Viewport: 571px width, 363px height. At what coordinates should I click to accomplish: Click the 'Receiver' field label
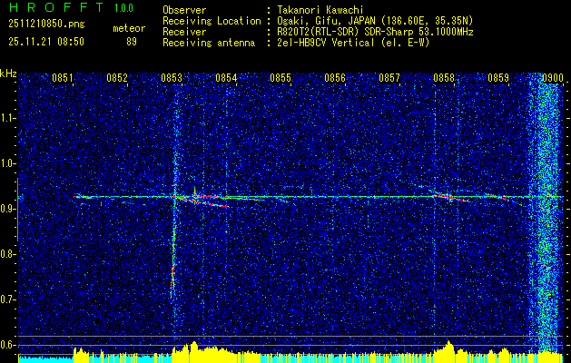click(x=184, y=32)
